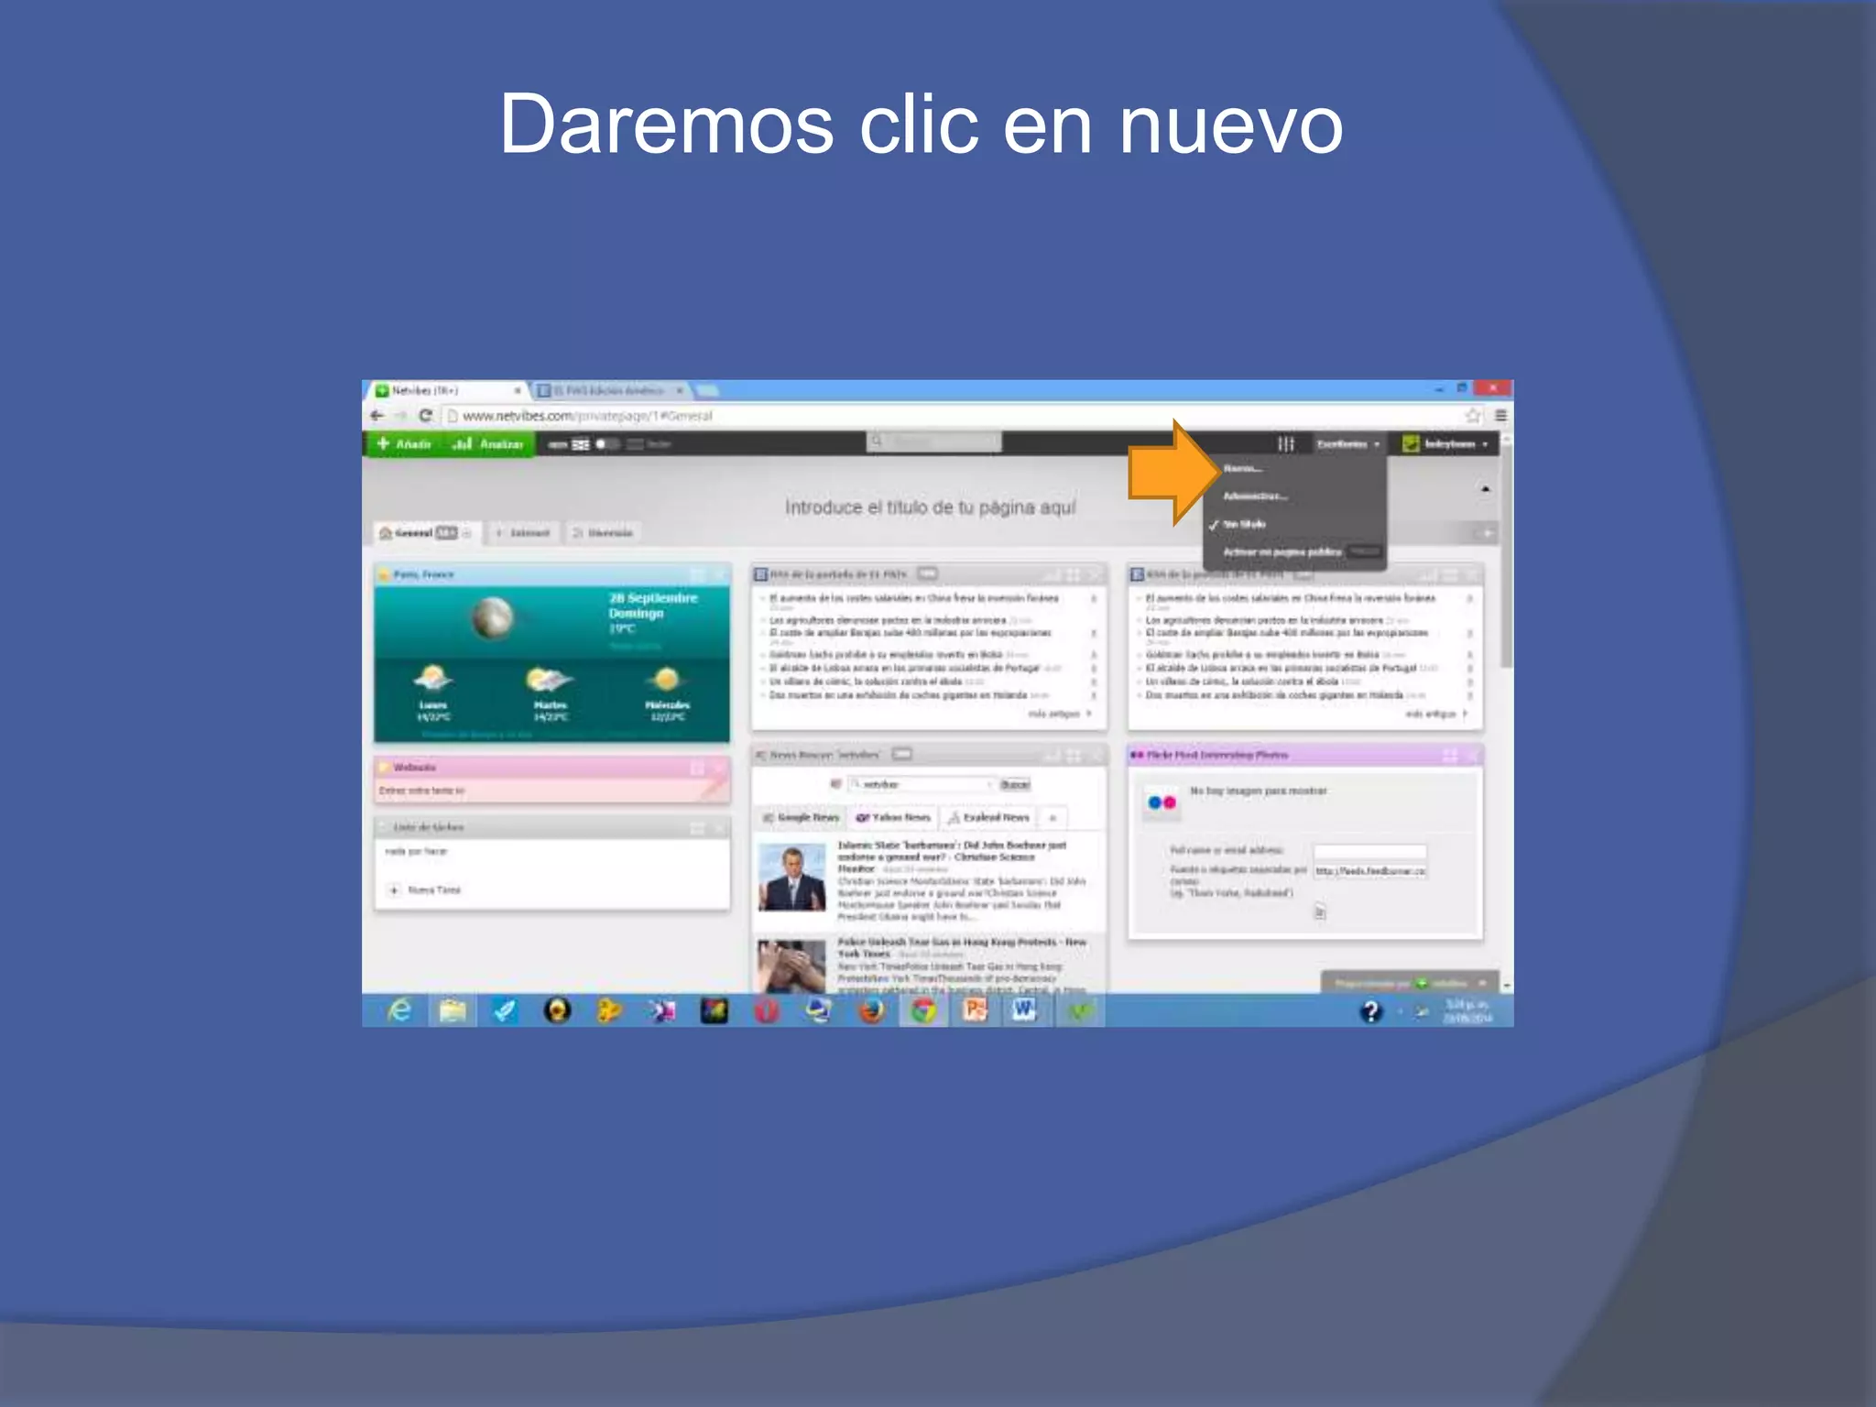Screen dimensions: 1876x1407
Task: Select the widget grid view icon
Action: tap(581, 444)
